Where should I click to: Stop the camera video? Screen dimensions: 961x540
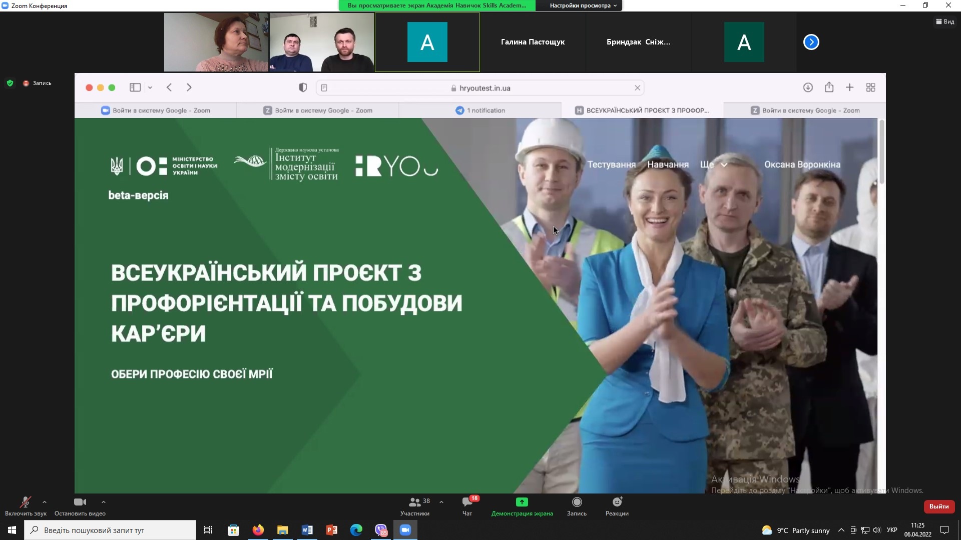coord(80,502)
